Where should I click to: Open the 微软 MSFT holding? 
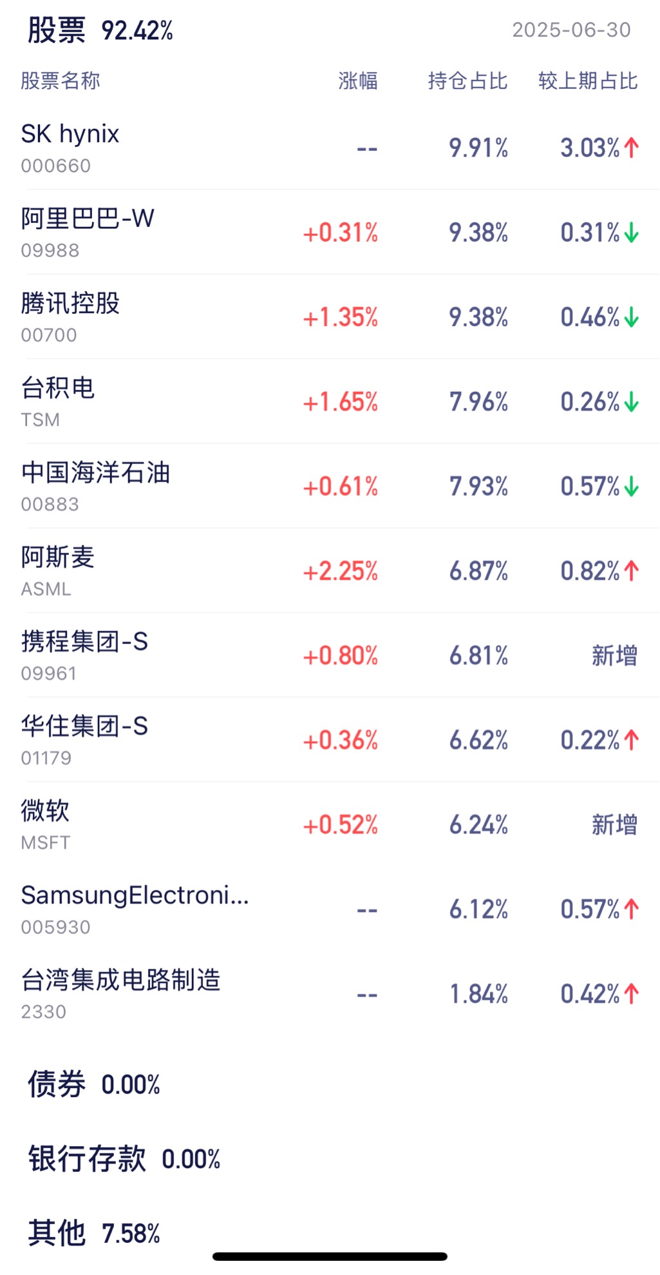(x=330, y=824)
